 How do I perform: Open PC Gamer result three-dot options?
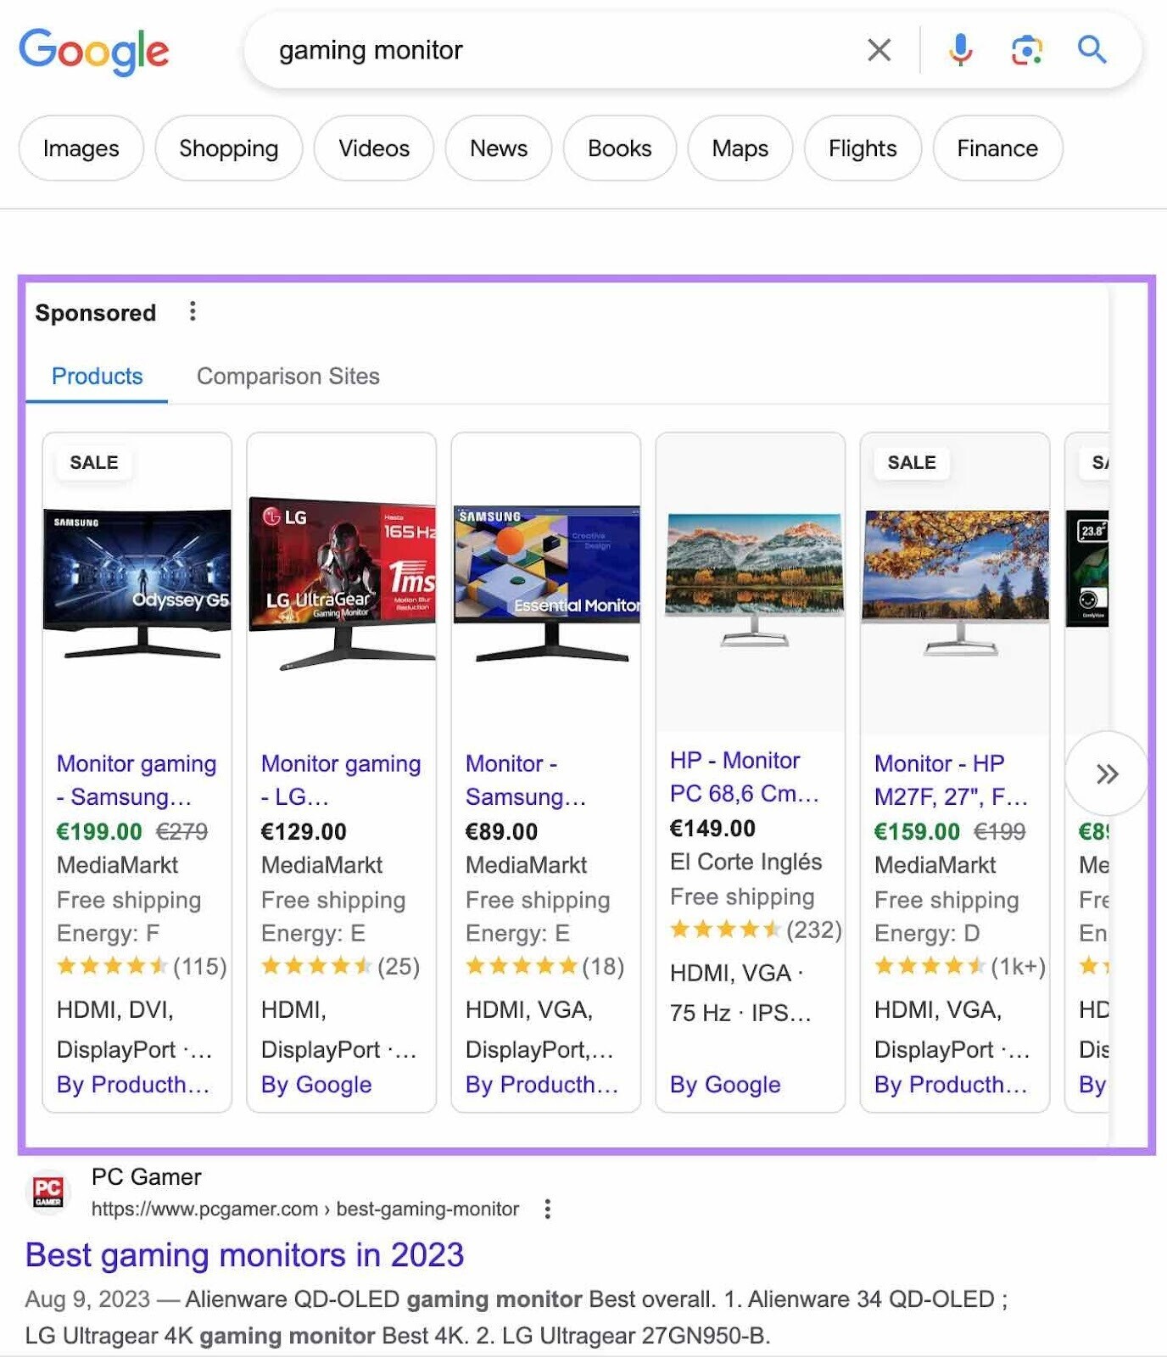click(x=548, y=1209)
